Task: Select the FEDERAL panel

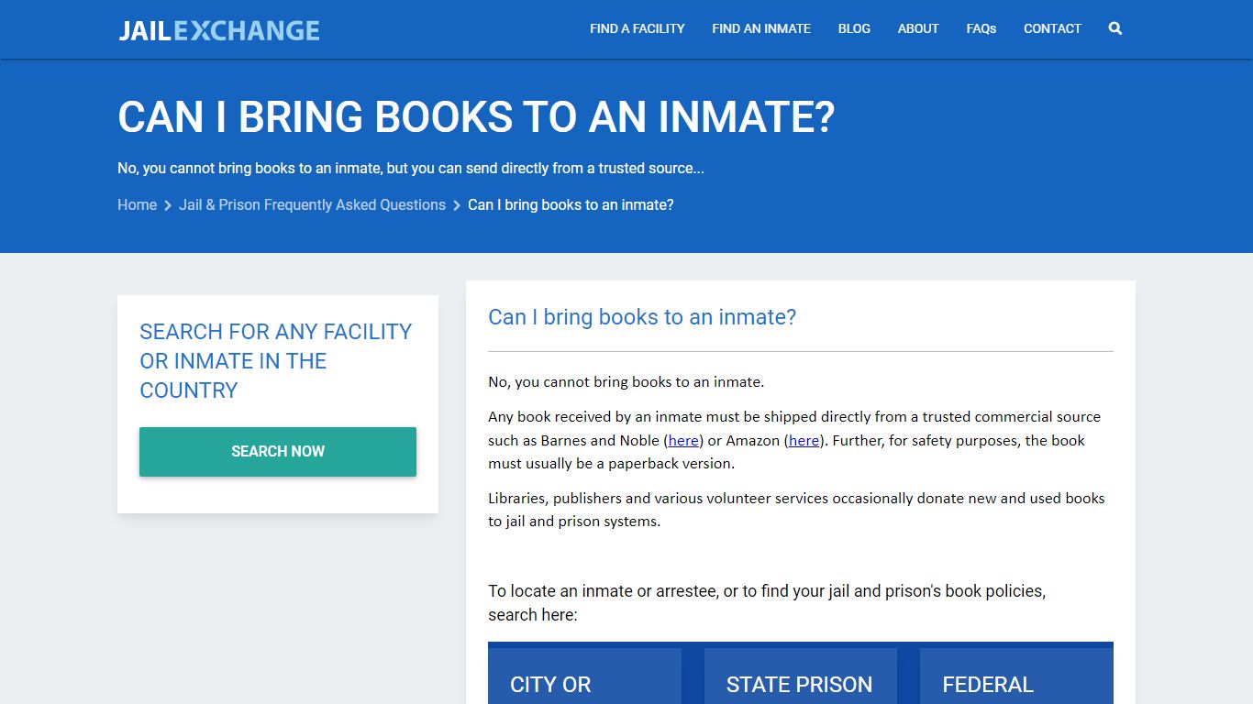Action: [x=1015, y=678]
